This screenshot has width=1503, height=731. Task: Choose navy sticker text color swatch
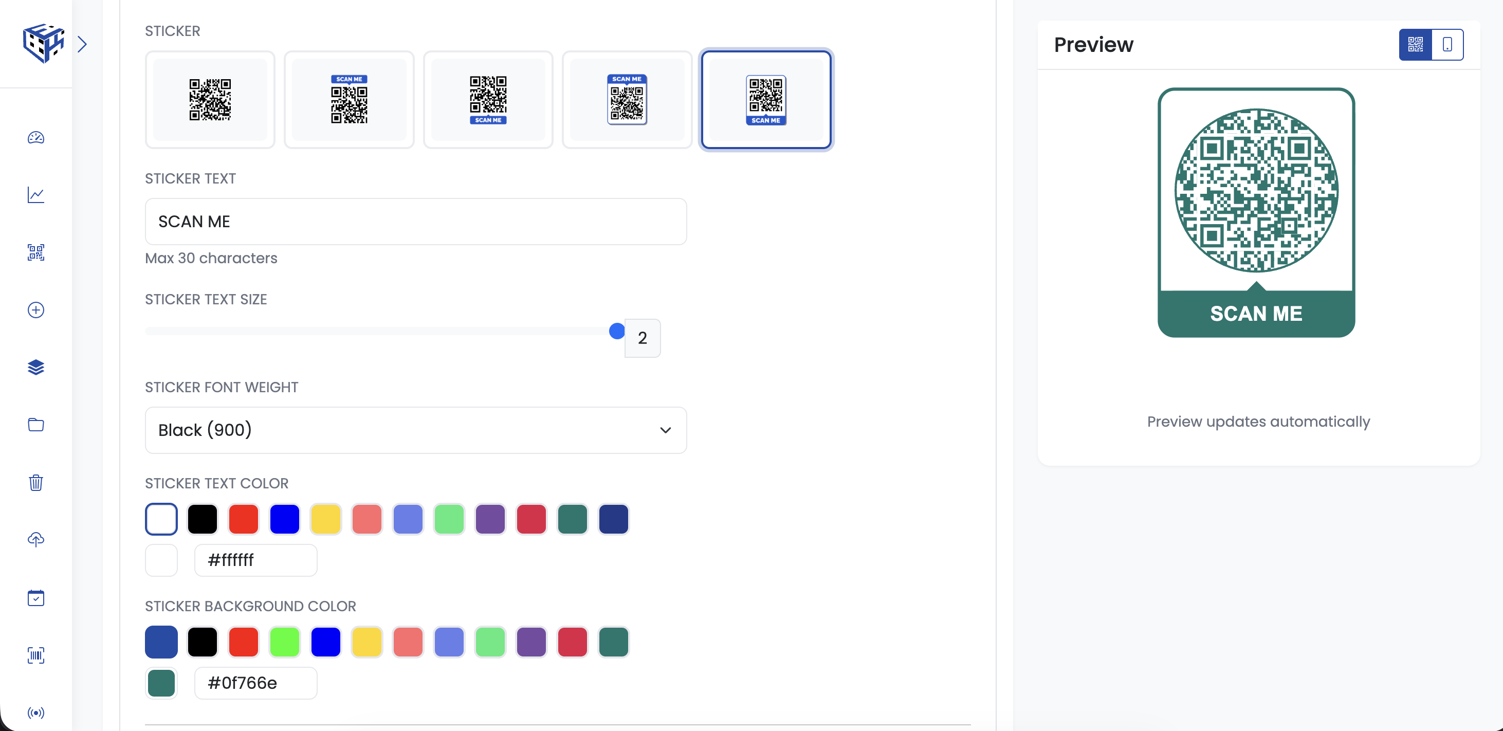(x=614, y=519)
